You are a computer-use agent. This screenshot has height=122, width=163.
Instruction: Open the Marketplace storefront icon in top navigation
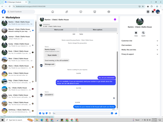[x=95, y=12]
